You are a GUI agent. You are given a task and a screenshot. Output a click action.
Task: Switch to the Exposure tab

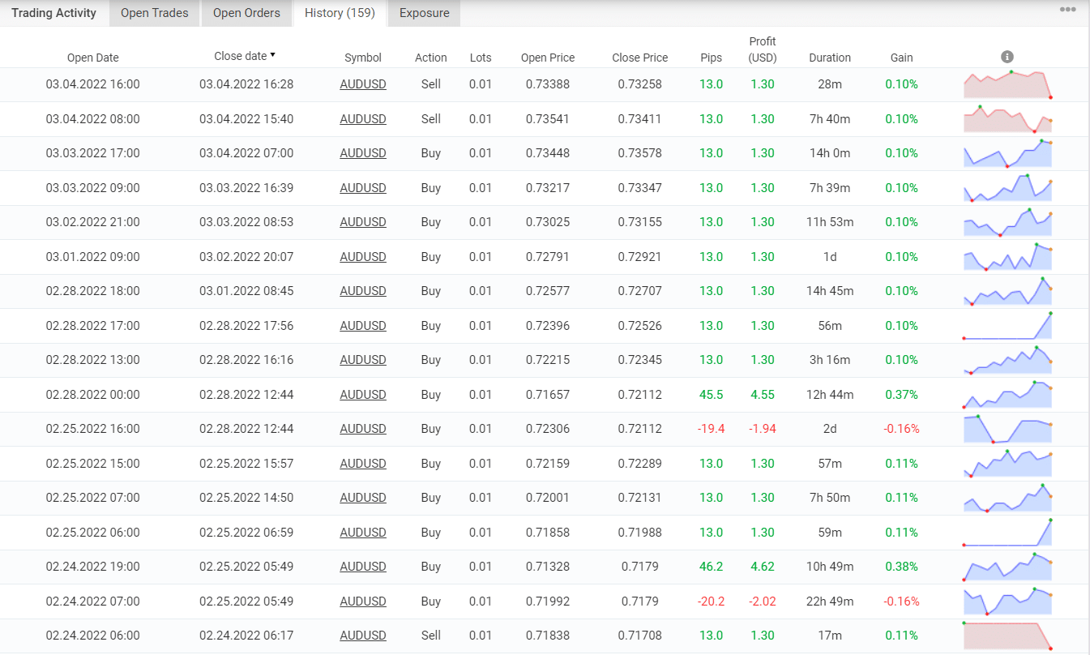pyautogui.click(x=425, y=13)
